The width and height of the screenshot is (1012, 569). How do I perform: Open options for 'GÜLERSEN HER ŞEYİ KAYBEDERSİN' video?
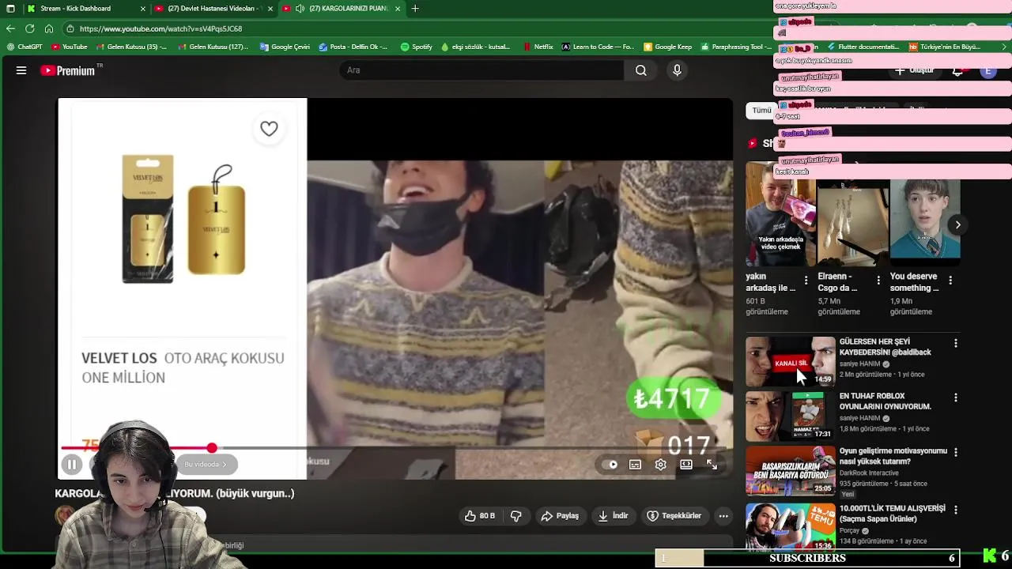click(x=955, y=343)
